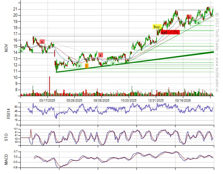The width and height of the screenshot is (223, 174).
Task: Click the red x marker near price 16
Action: pyautogui.click(x=42, y=42)
